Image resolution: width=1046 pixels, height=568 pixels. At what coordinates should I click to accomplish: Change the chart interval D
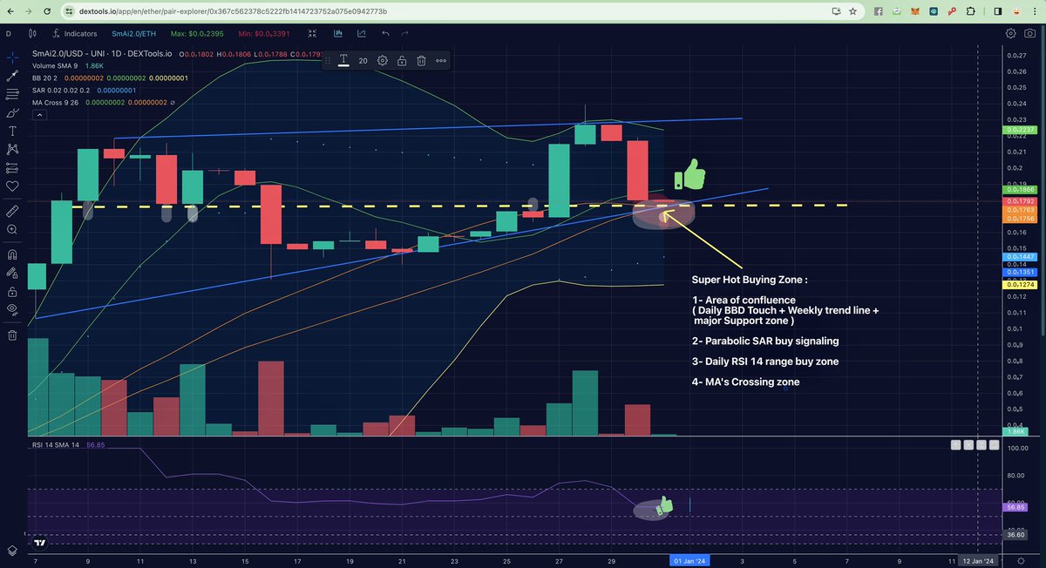pyautogui.click(x=9, y=33)
